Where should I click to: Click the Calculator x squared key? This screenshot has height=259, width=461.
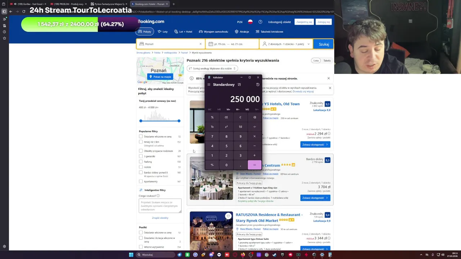point(226,127)
